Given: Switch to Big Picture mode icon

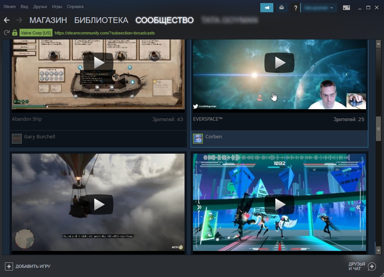Looking at the screenshot, I should [346, 8].
